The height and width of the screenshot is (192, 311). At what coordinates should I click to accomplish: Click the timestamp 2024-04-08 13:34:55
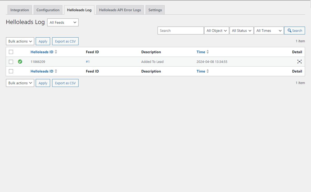click(212, 62)
